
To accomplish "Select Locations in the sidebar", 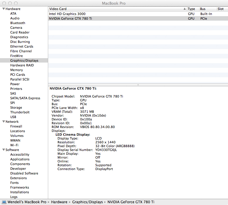I will pyautogui.click(x=18, y=131).
